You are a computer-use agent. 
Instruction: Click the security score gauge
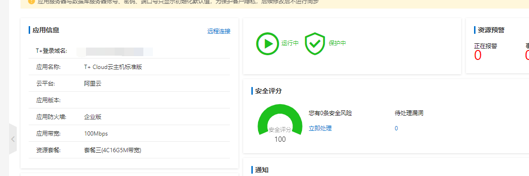[280, 120]
